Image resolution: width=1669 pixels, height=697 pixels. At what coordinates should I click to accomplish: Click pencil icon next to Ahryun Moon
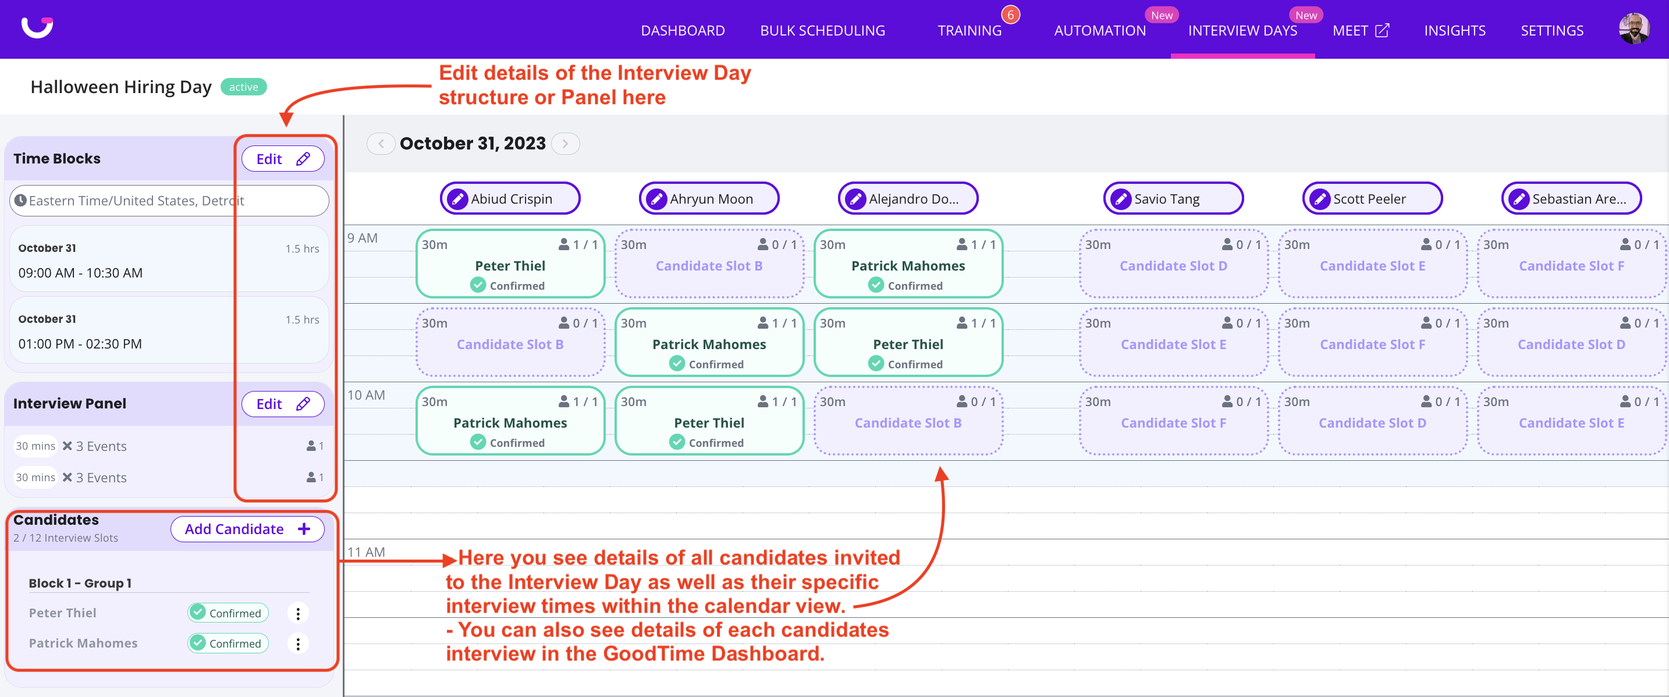tap(656, 199)
